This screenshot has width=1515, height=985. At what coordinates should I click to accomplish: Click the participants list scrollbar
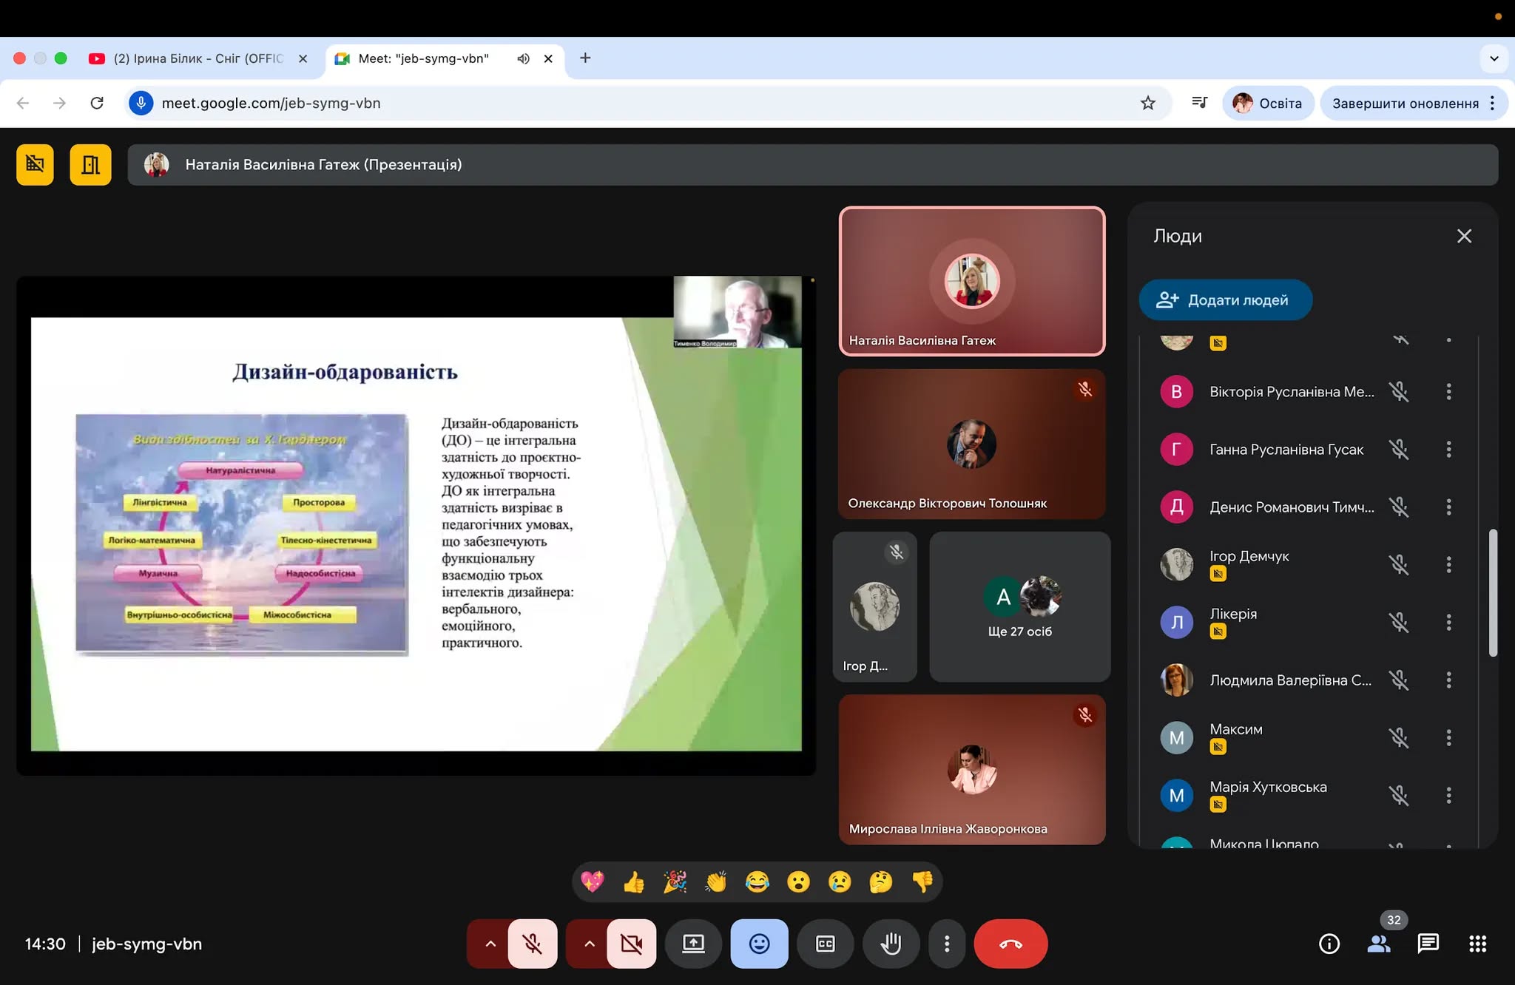click(1493, 592)
